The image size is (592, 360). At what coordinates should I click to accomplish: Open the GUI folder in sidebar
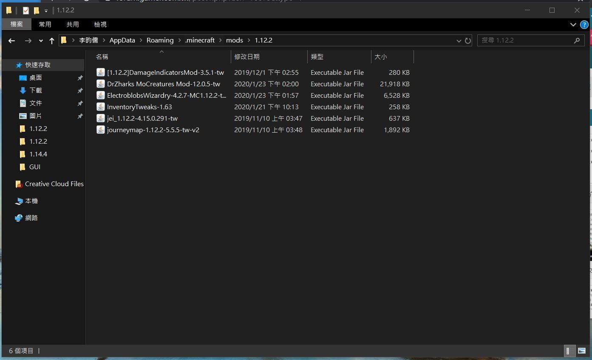coord(35,167)
